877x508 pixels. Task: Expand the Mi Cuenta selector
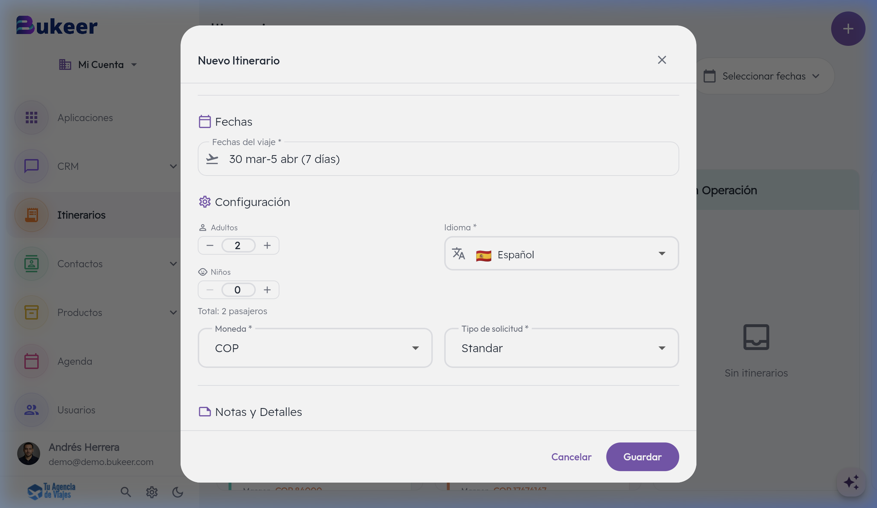[134, 64]
